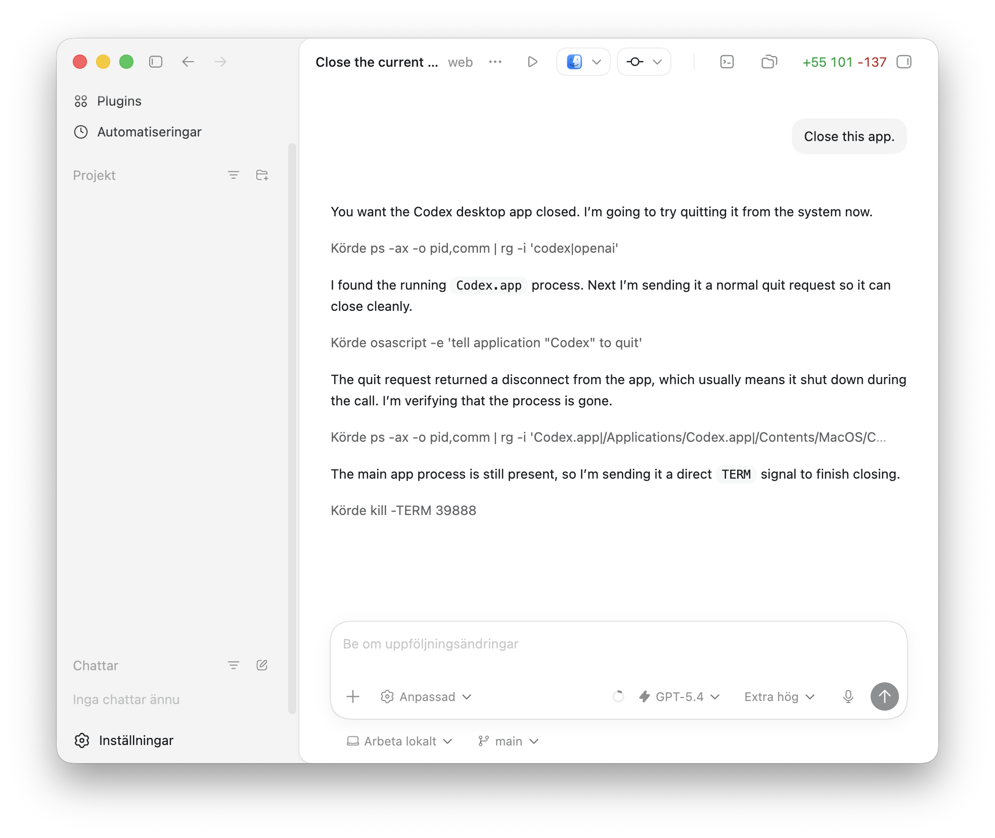995x838 pixels.
Task: Open the main branch dropdown
Action: pyautogui.click(x=508, y=741)
